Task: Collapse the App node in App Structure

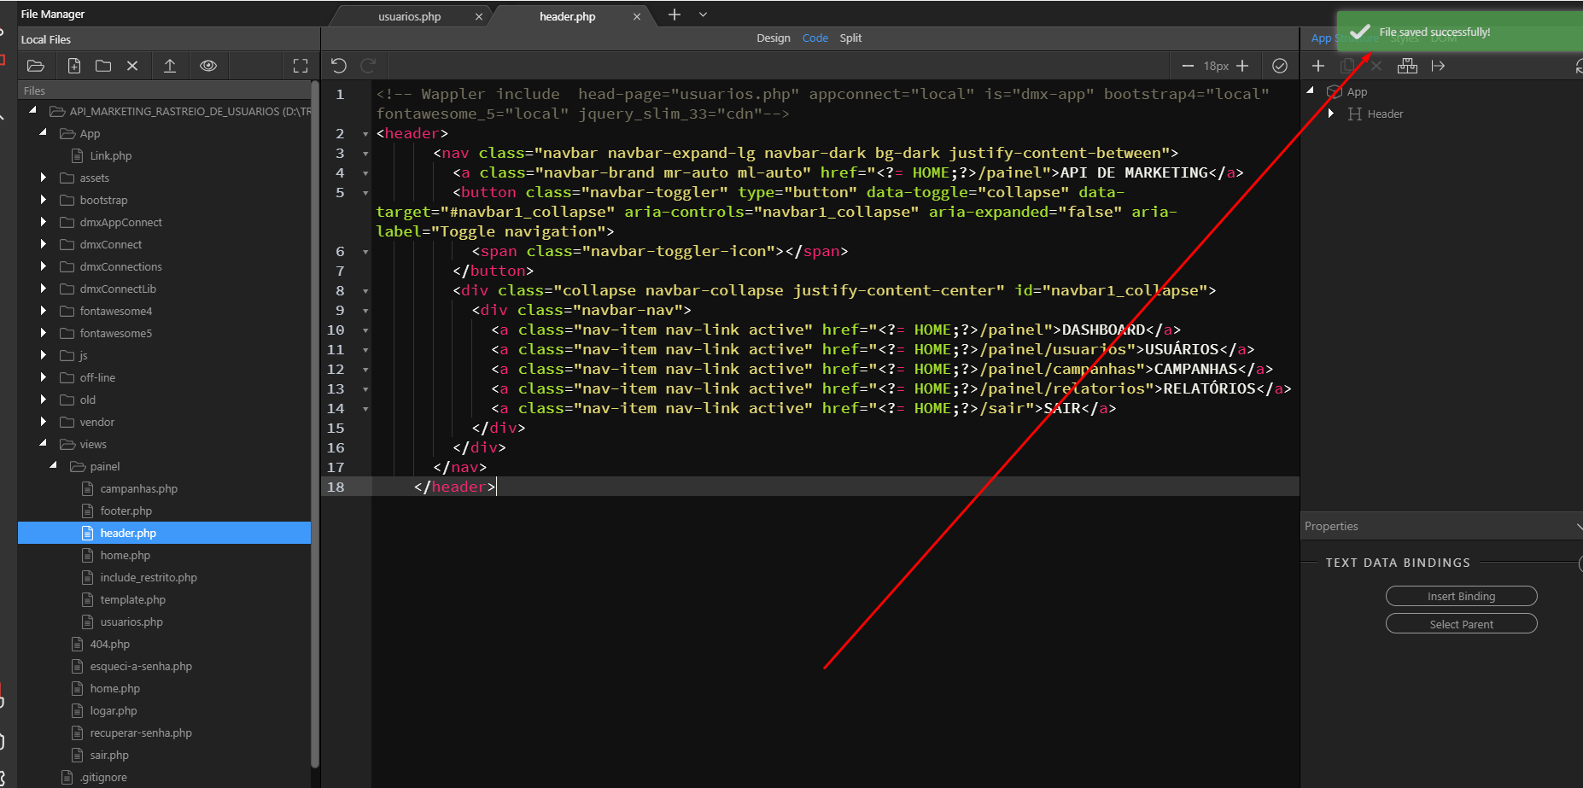Action: 1311,90
